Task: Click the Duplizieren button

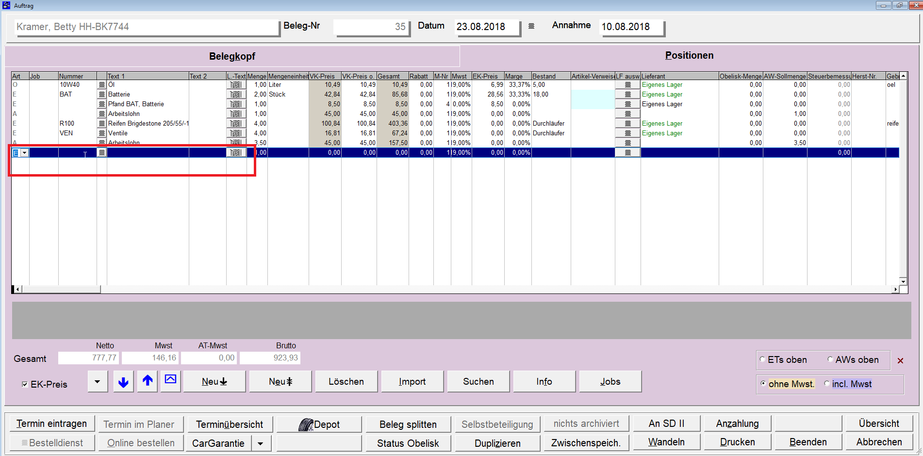Action: [497, 443]
